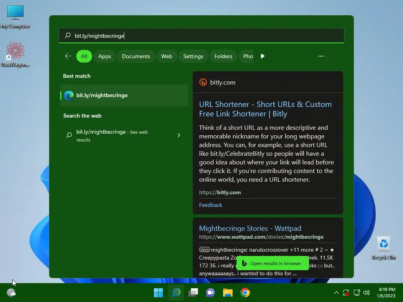This screenshot has width=403, height=302.
Task: Open the Windows Start button
Action: (x=158, y=293)
